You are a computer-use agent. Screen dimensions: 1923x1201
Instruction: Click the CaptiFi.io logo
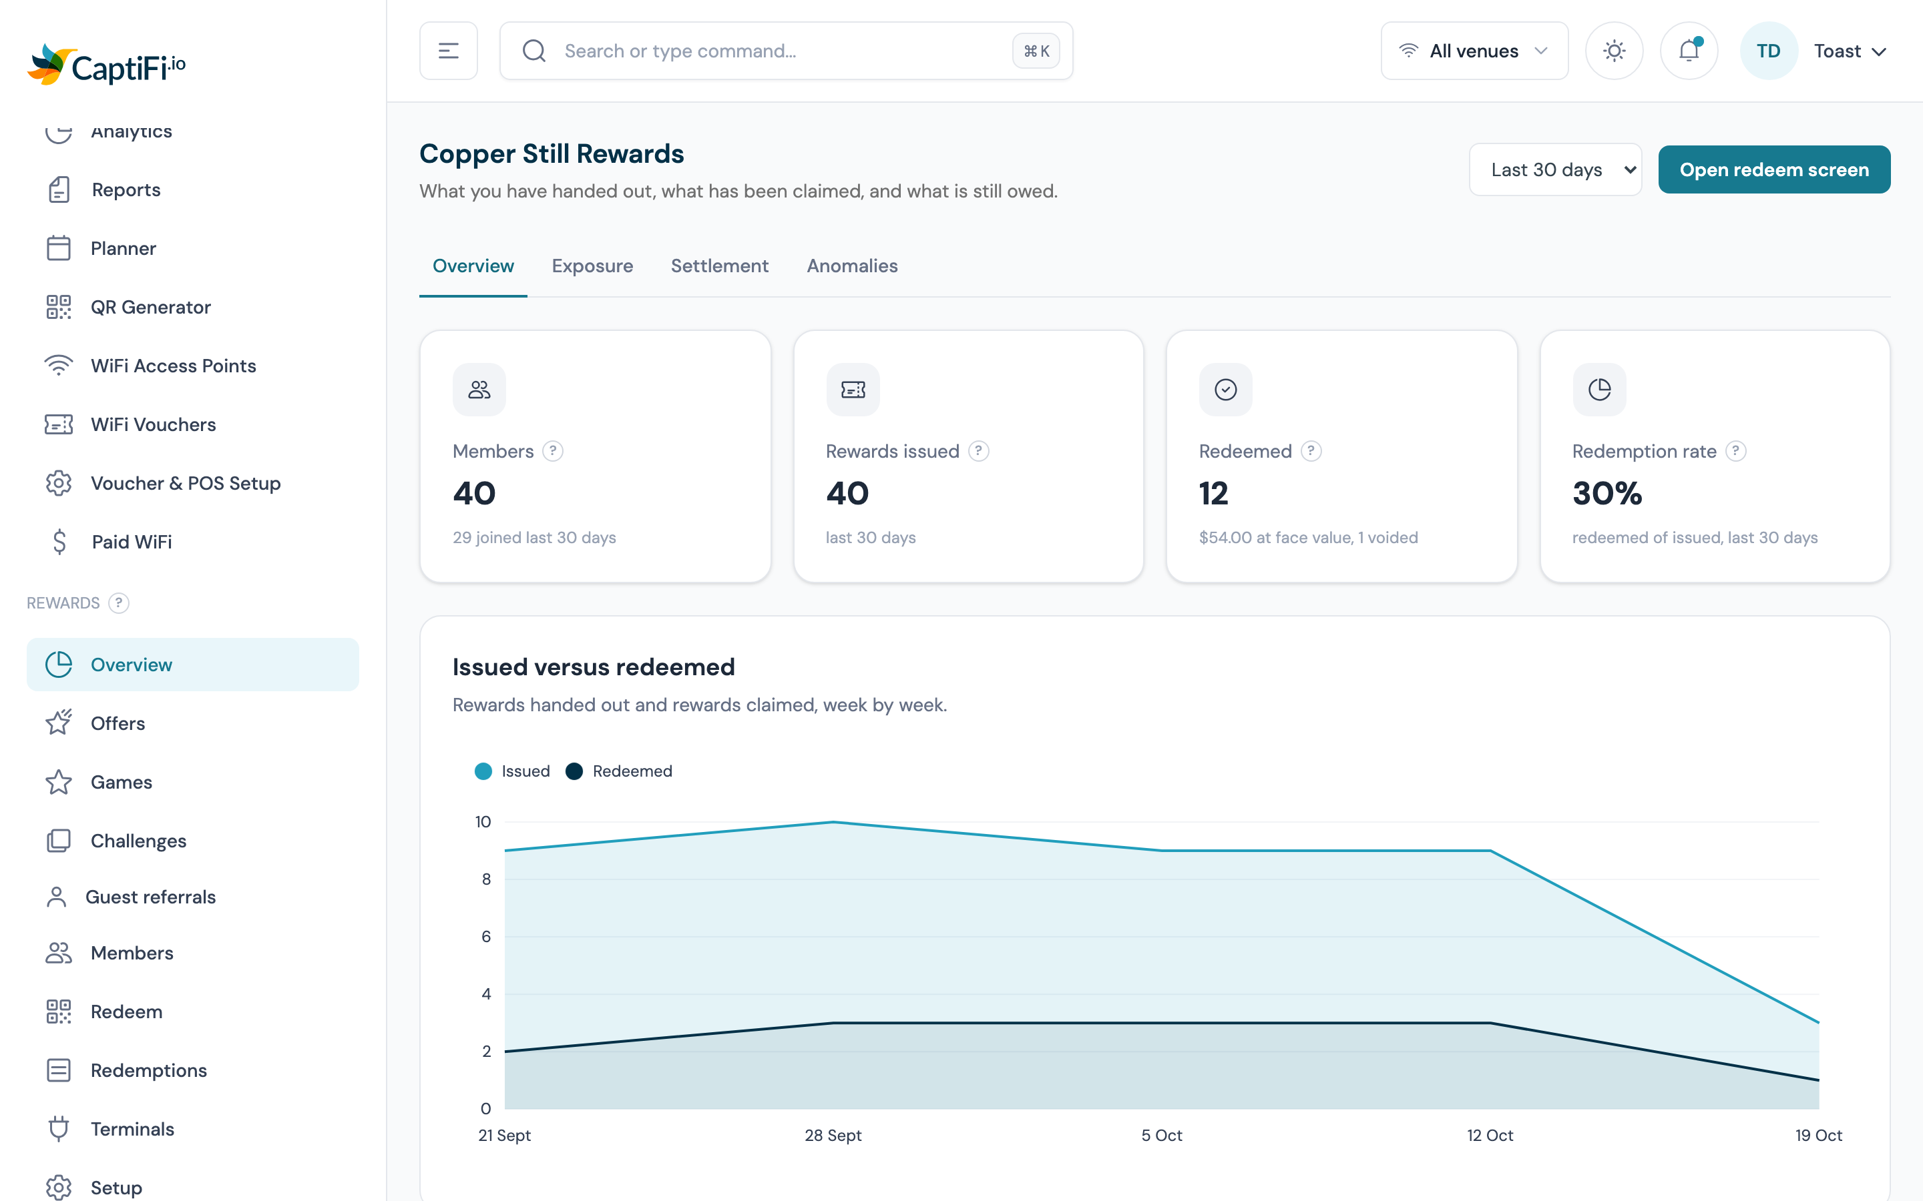click(106, 65)
